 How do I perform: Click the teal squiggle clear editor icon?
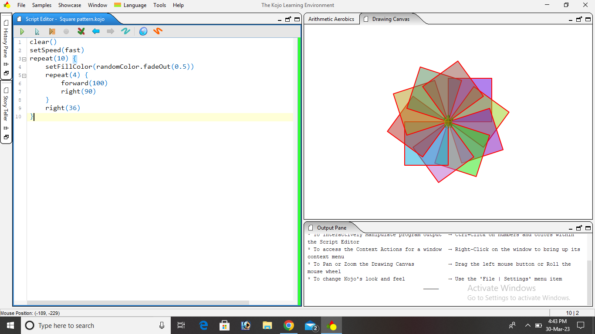click(125, 31)
